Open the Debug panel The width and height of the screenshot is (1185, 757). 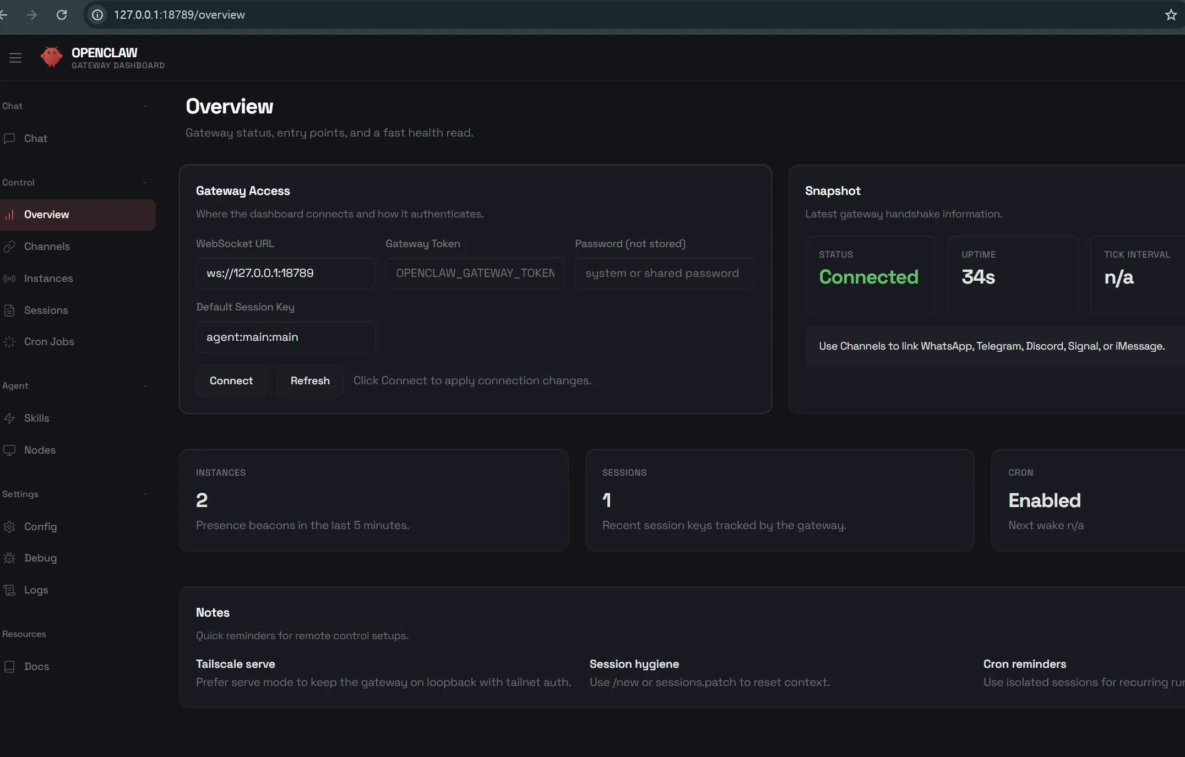pos(40,558)
